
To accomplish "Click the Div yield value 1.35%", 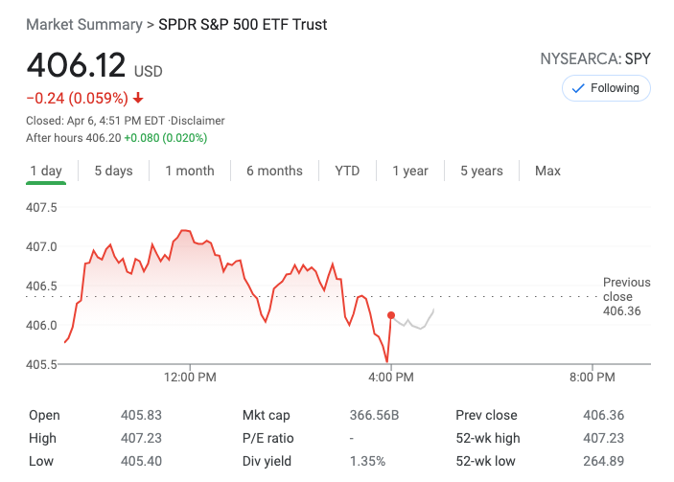I will coord(367,461).
